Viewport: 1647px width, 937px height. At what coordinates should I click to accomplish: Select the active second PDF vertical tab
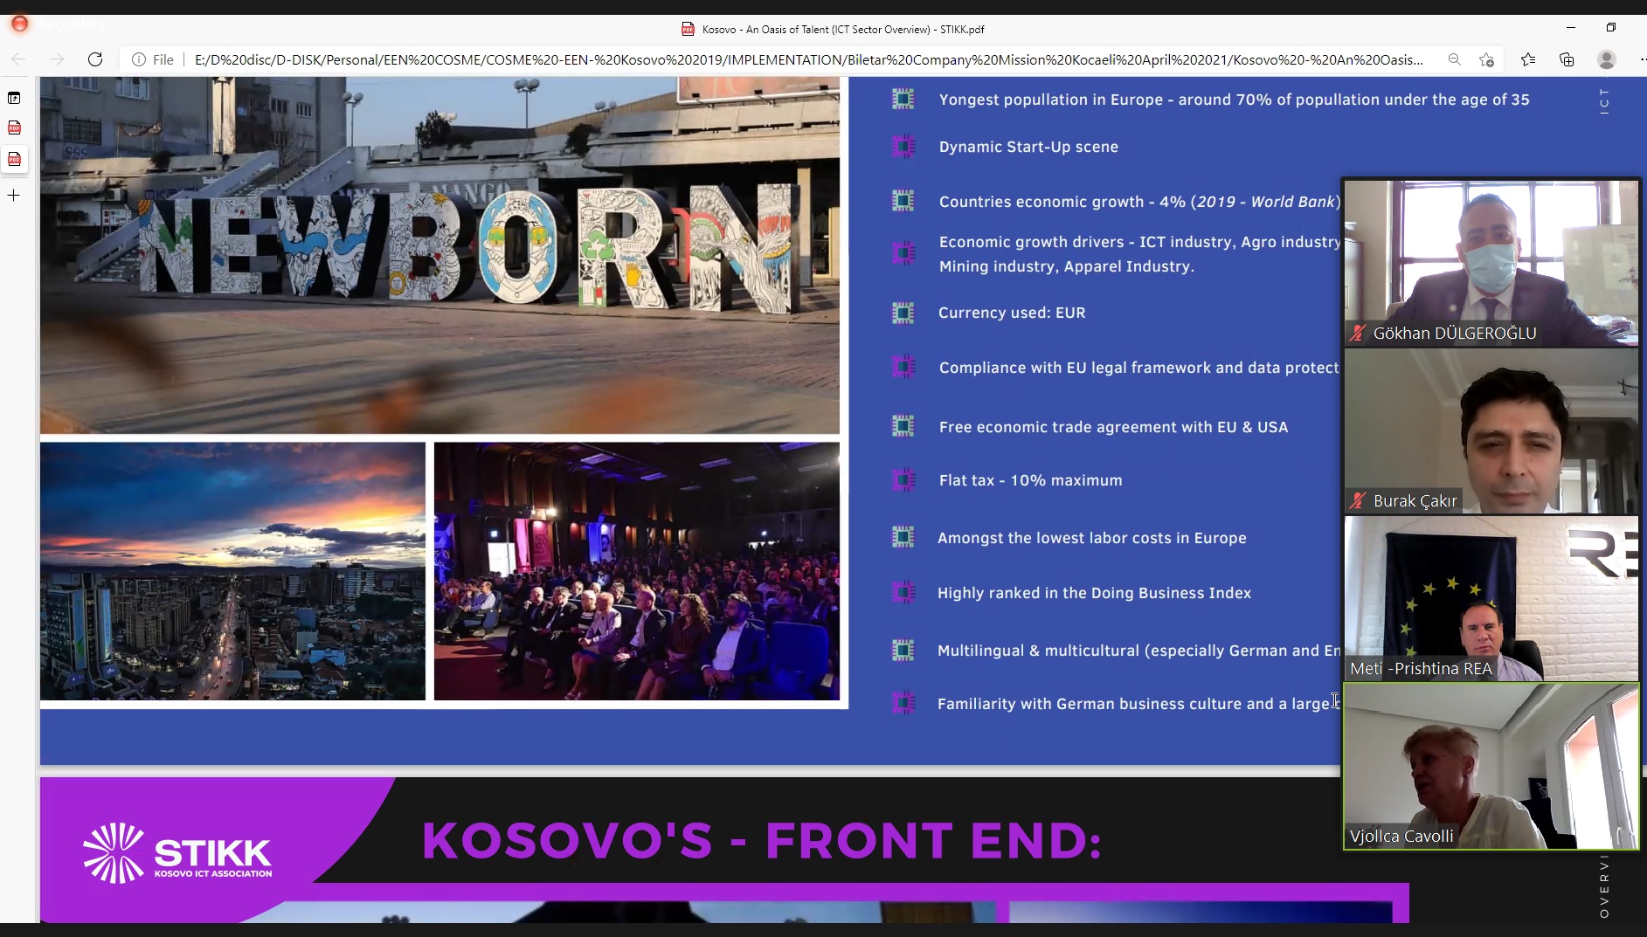point(14,159)
